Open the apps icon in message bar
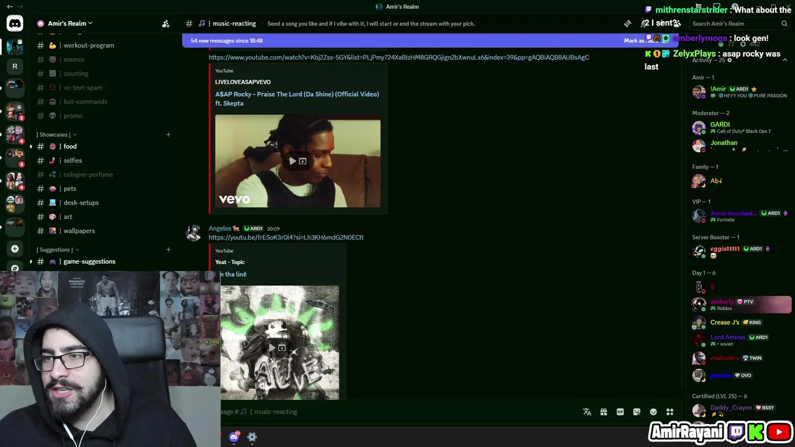This screenshot has width=795, height=447. [670, 412]
